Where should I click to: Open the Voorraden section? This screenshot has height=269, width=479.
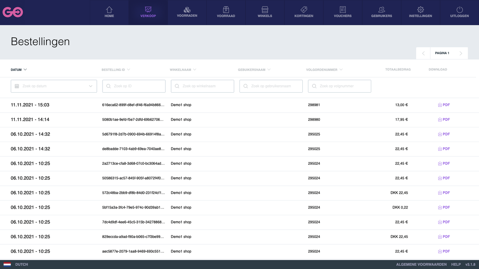[187, 12]
